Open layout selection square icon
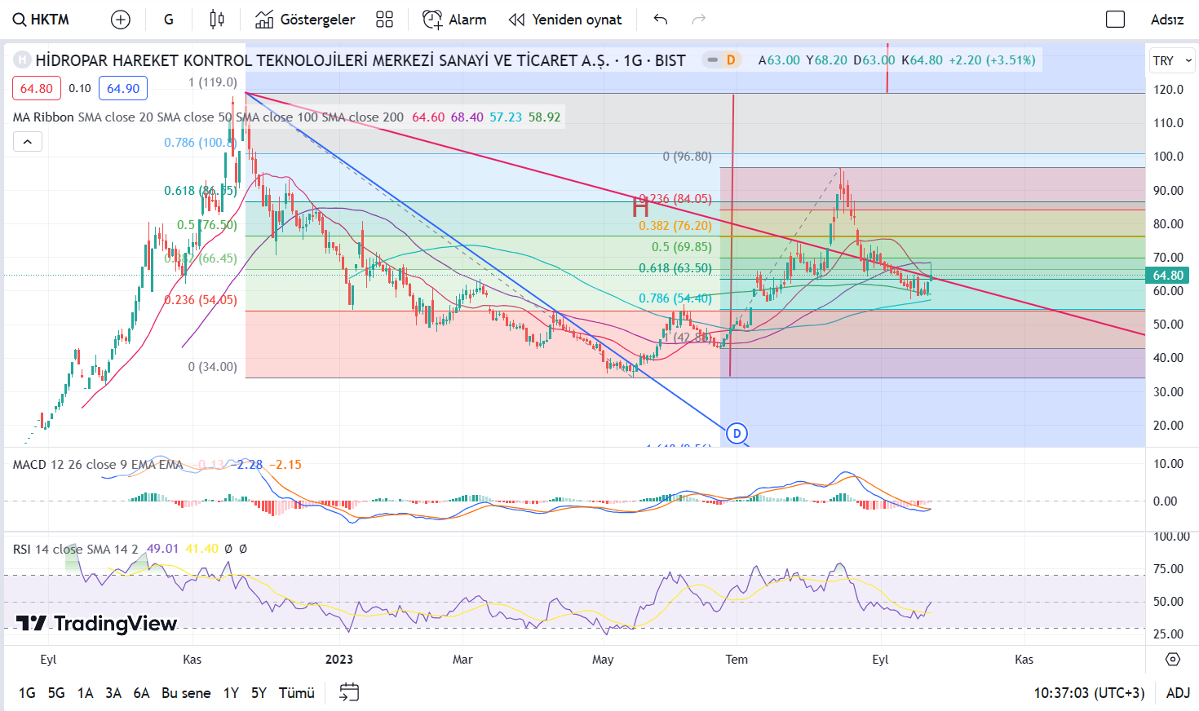 point(1115,20)
